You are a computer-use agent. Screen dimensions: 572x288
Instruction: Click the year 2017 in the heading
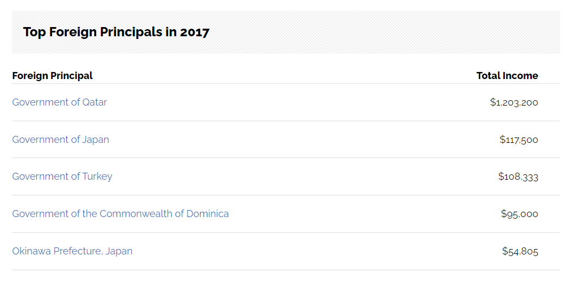click(195, 32)
